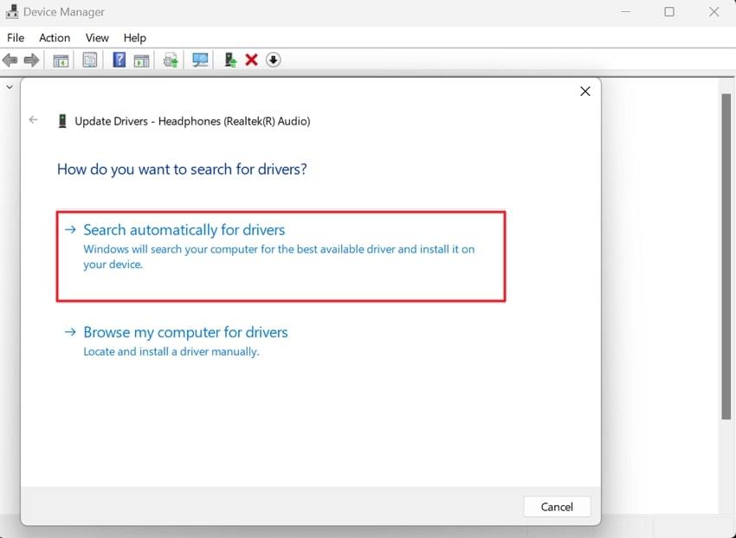The height and width of the screenshot is (538, 736).
Task: Click the Disable device down-arrow icon
Action: (273, 60)
